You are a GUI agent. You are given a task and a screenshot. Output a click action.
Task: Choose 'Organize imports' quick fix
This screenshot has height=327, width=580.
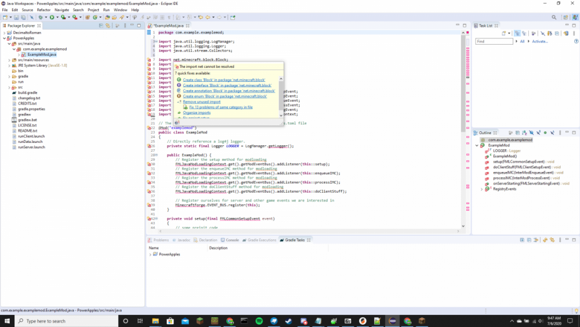coord(197,113)
